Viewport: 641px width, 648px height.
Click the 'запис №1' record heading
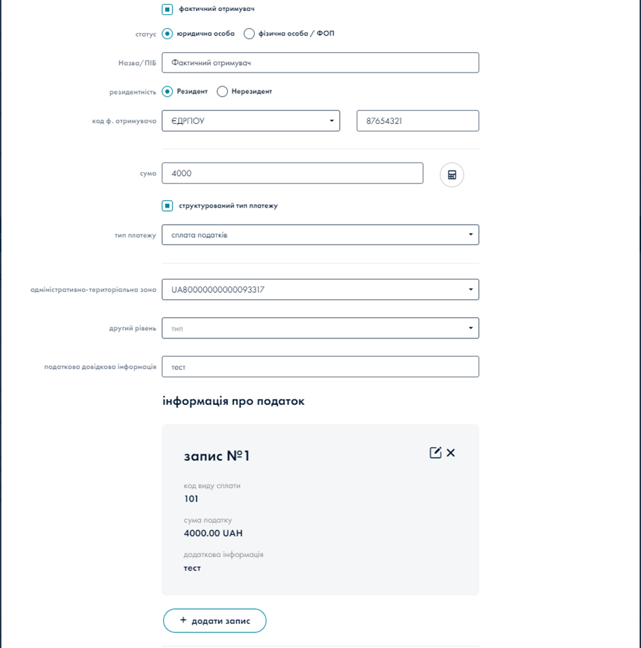(x=217, y=456)
